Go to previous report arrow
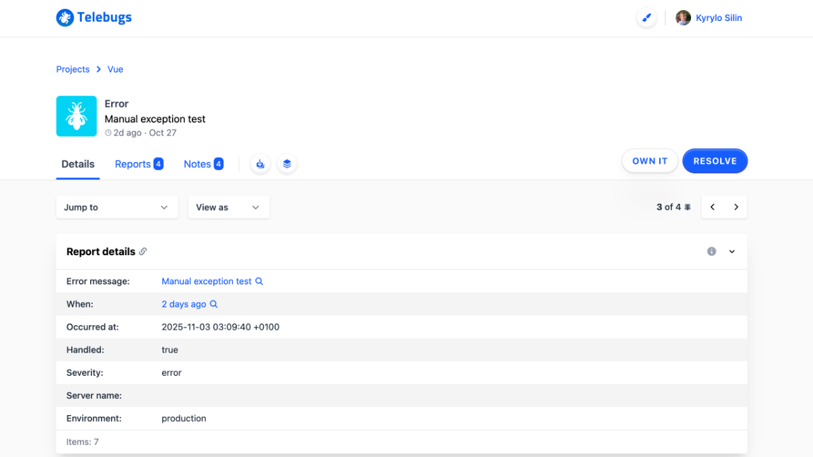Screen dimensions: 813x457 click(713, 207)
